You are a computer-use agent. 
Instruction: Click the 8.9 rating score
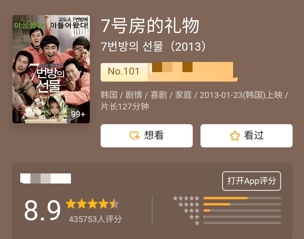click(43, 210)
